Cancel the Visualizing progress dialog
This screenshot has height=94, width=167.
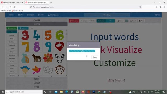(x=95, y=57)
